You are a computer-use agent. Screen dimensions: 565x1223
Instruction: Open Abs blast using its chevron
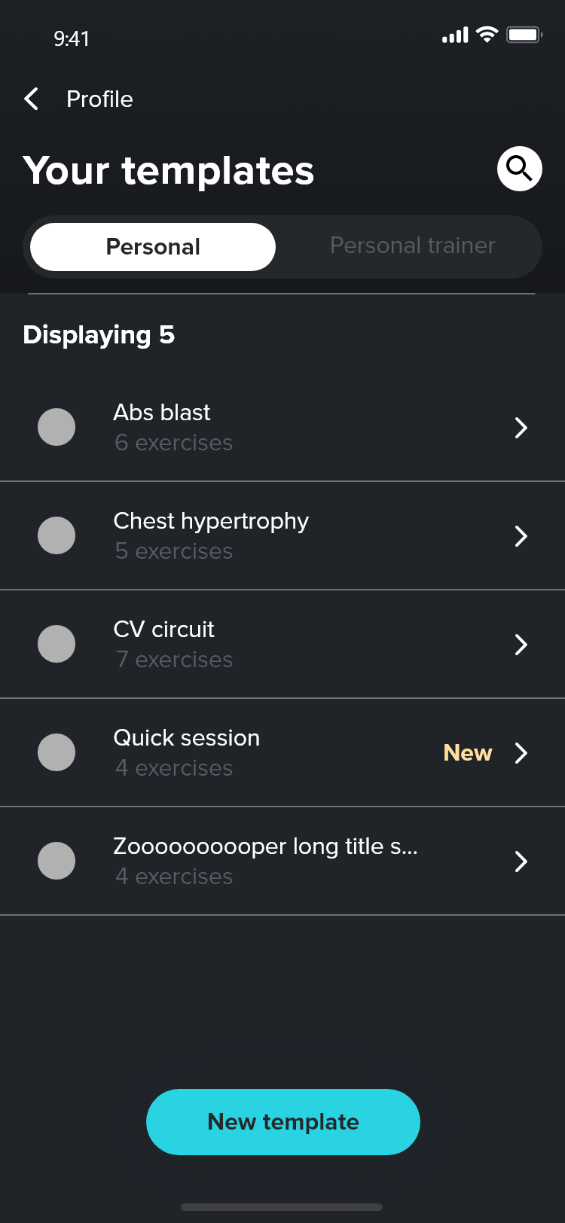point(521,428)
